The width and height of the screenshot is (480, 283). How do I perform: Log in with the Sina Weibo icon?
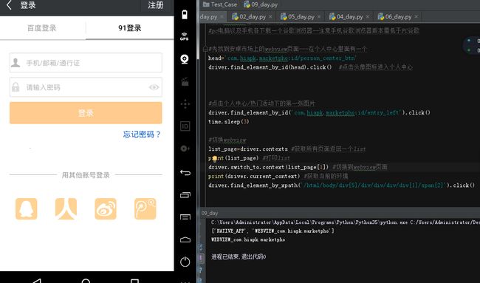[106, 209]
